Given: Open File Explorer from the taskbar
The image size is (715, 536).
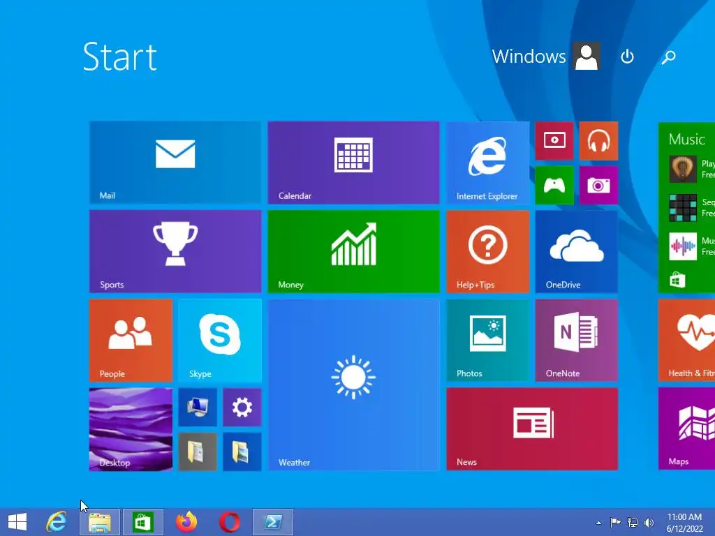Looking at the screenshot, I should click(100, 522).
